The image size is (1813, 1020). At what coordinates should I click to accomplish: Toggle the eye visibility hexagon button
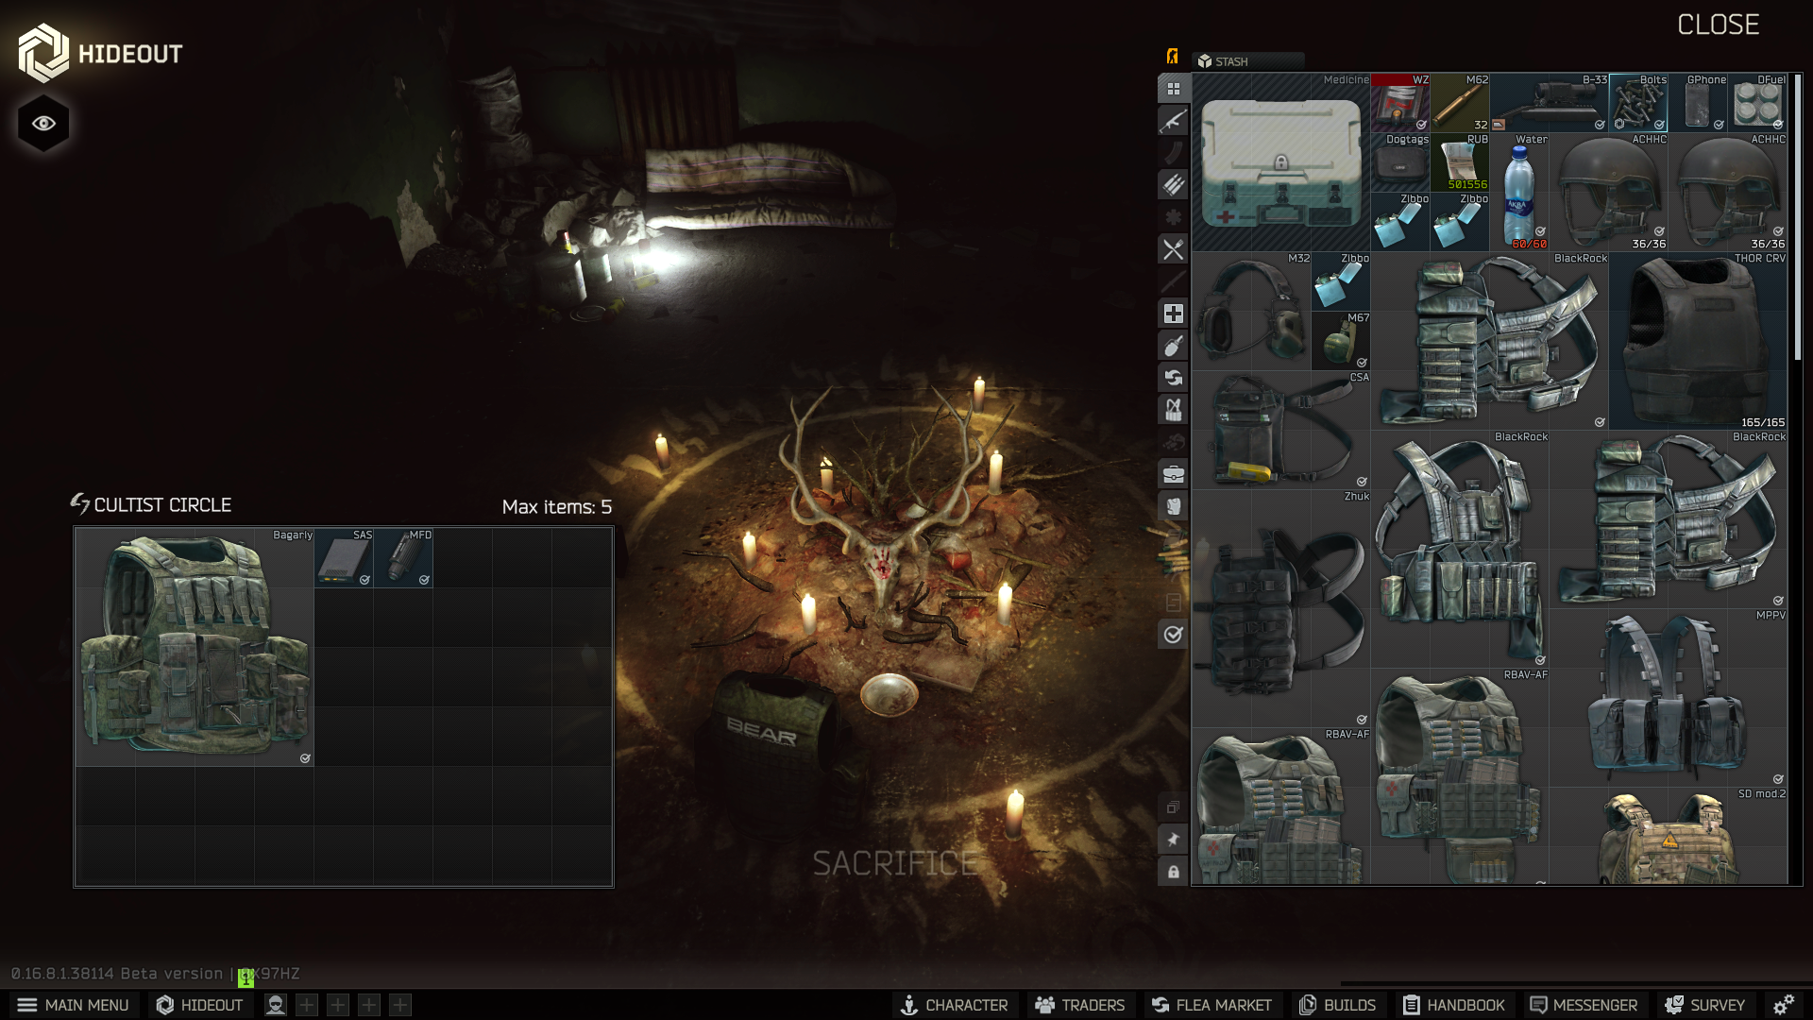(x=43, y=124)
